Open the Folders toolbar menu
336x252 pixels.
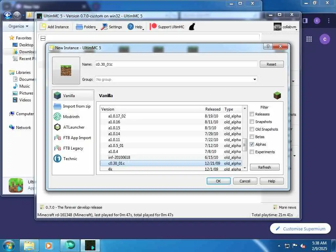click(x=86, y=27)
